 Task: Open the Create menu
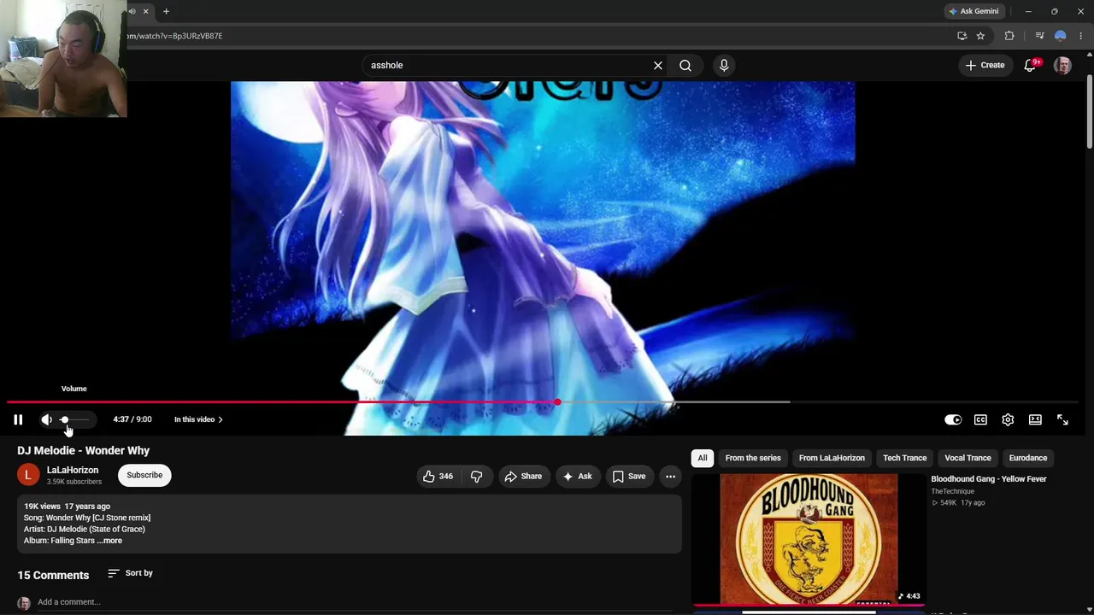(985, 65)
